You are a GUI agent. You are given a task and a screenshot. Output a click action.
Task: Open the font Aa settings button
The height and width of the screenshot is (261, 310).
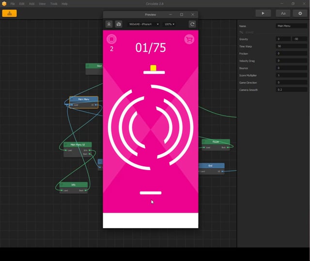click(283, 13)
